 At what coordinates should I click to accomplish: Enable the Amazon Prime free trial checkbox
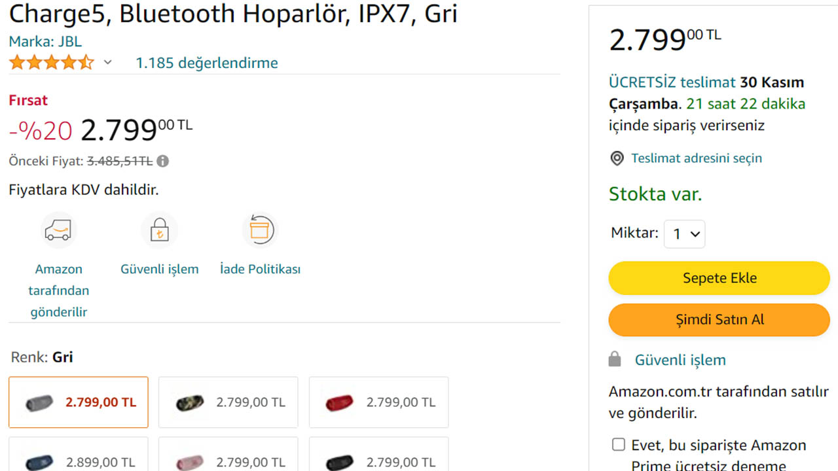tap(619, 445)
